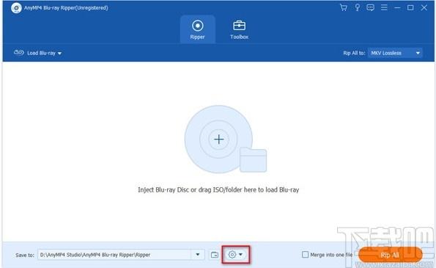Viewport: 436px width, 268px height.
Task: Click the plus disc to load Blu-ray
Action: 219,139
